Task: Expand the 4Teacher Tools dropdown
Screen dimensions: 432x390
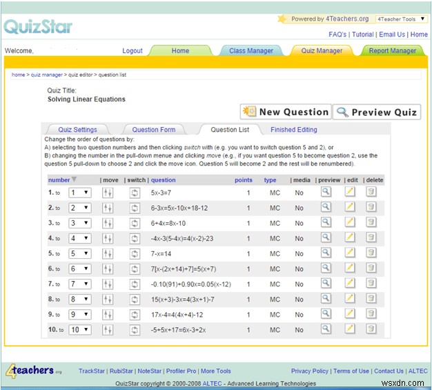Action: click(402, 19)
